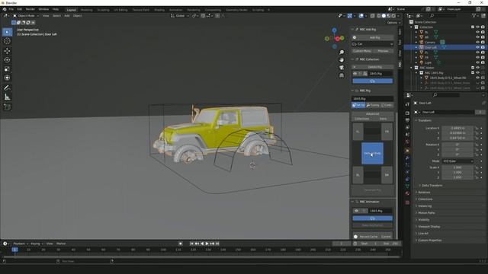Open the Modifiers wrench properties tab
Screen dimensions: 488x274
[x=407, y=158]
